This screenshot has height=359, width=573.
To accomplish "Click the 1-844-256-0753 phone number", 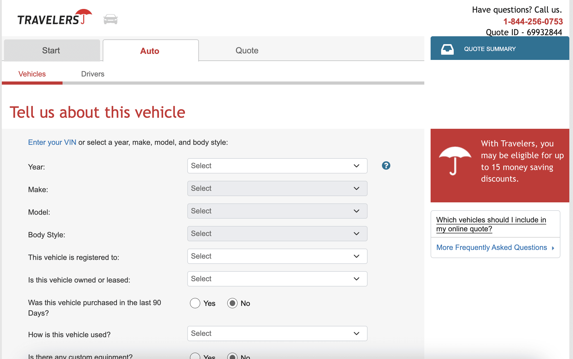I will tap(533, 21).
